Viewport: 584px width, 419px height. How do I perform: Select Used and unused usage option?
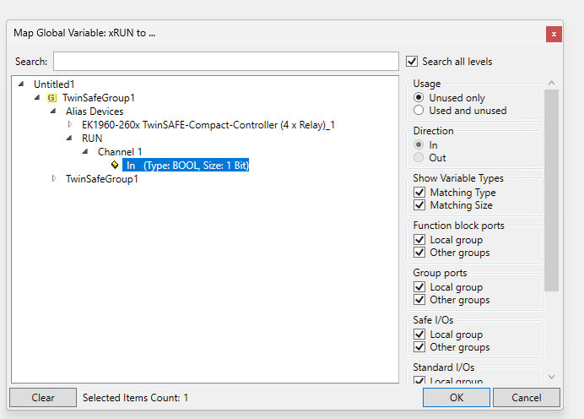(419, 111)
